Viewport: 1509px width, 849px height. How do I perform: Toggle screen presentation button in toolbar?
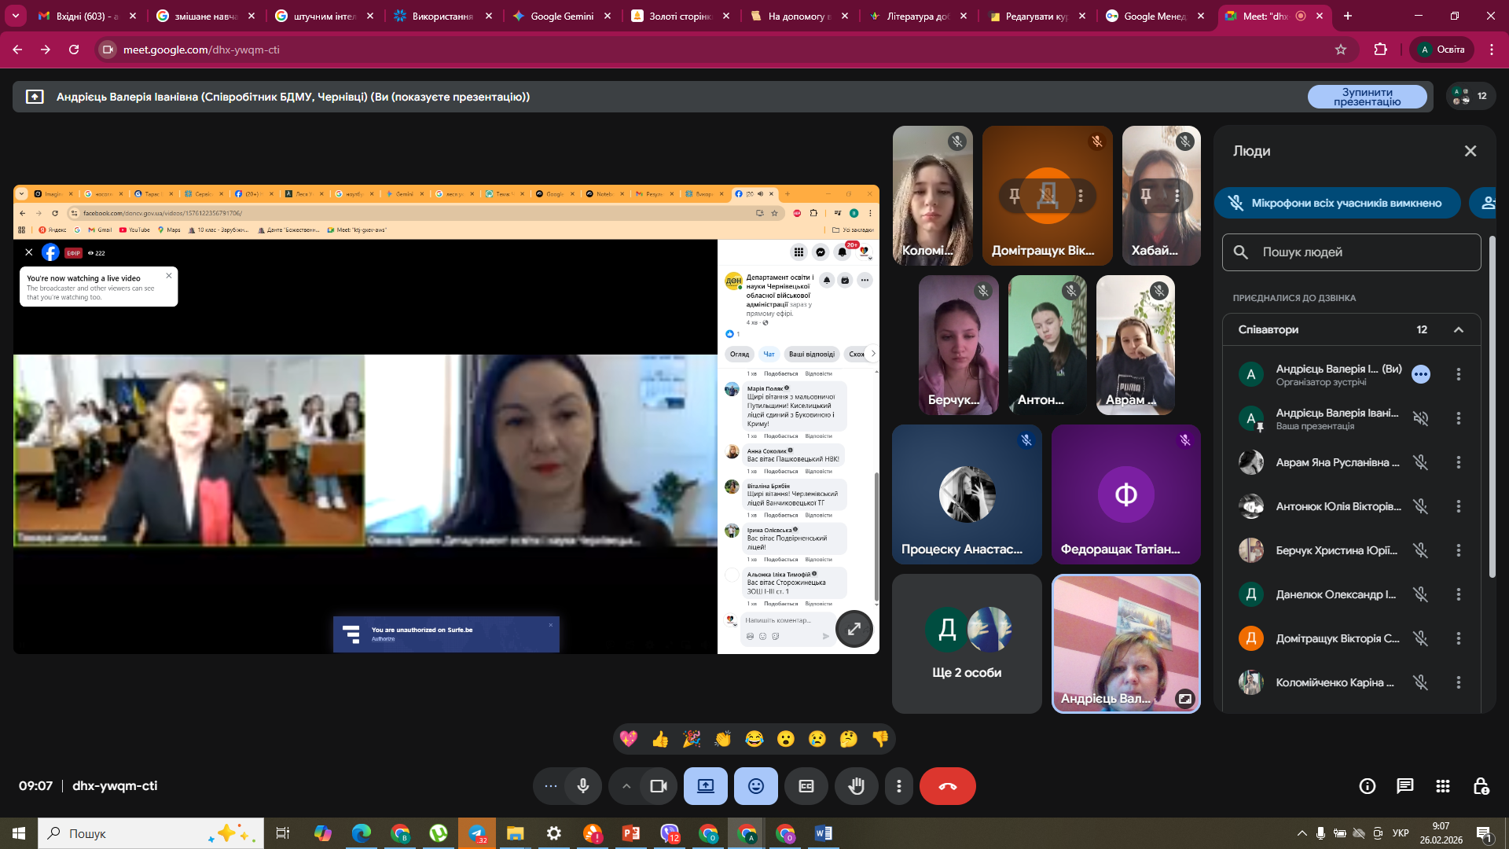[x=705, y=786]
